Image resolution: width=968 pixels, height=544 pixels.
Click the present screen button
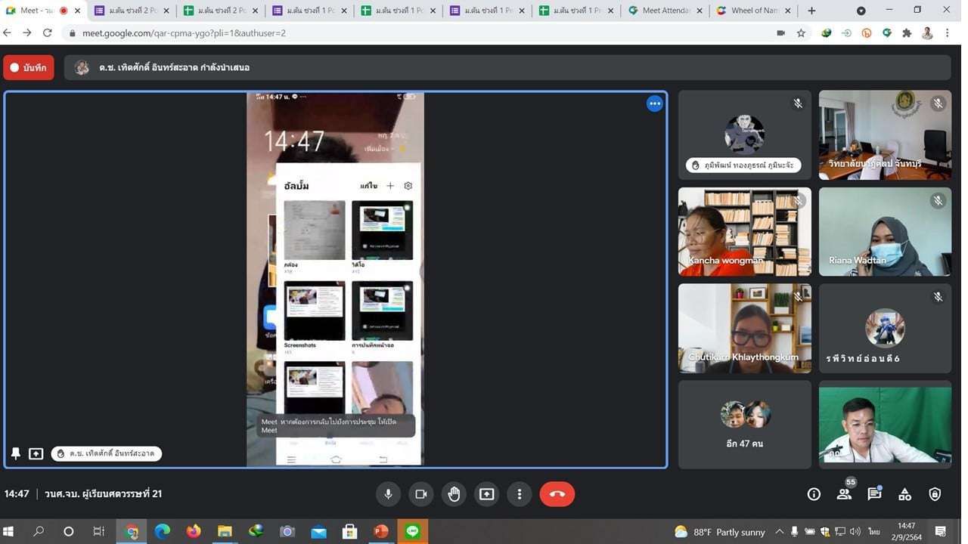486,494
